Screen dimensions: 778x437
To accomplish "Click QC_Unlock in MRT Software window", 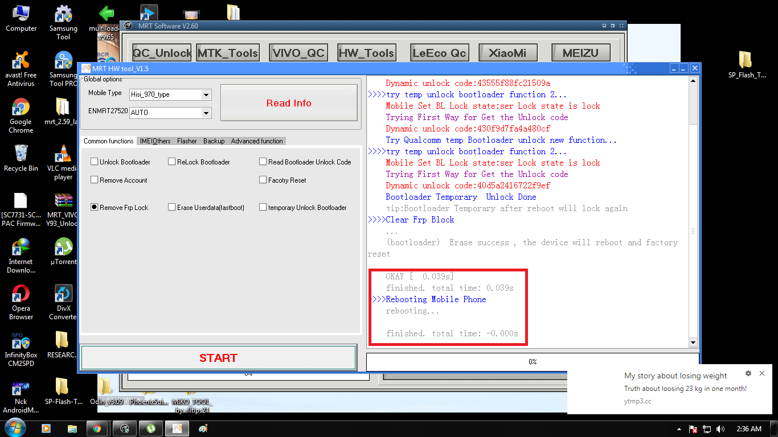I will (162, 53).
